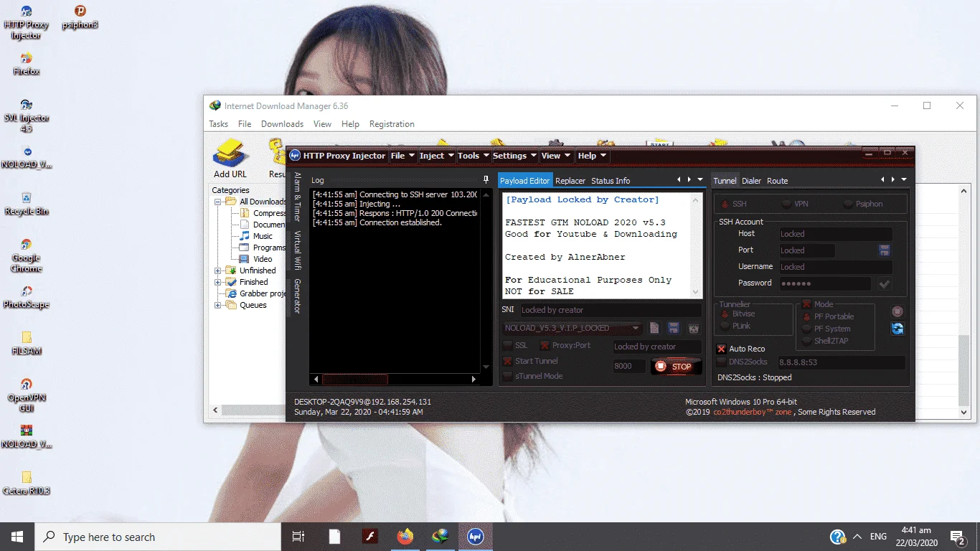Open the View menu dropdown in Injector
Viewport: 980px width, 551px height.
tap(556, 155)
